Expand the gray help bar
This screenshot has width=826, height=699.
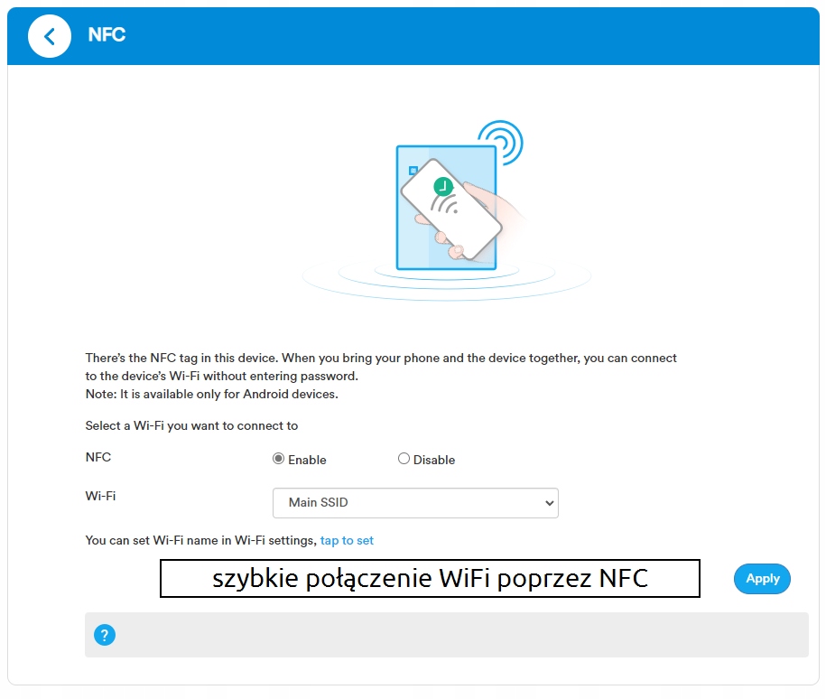click(x=447, y=635)
